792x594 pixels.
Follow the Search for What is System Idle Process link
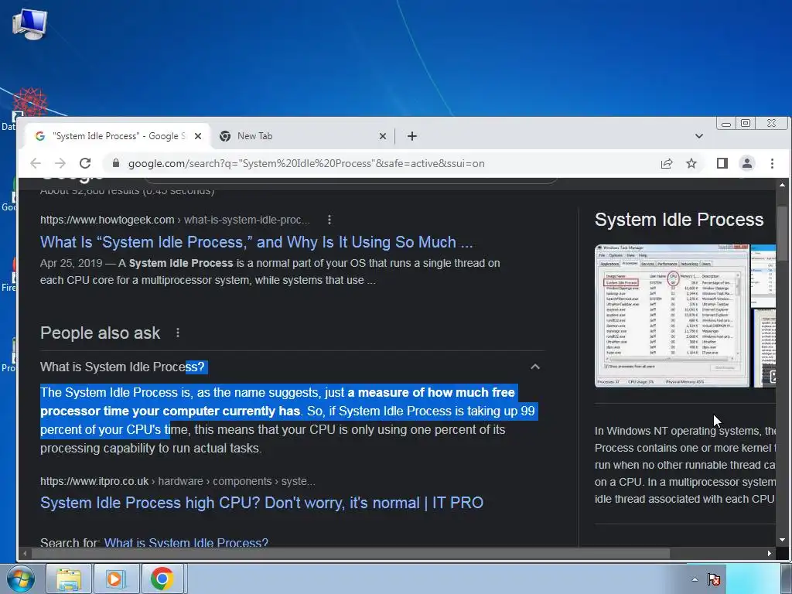(186, 543)
